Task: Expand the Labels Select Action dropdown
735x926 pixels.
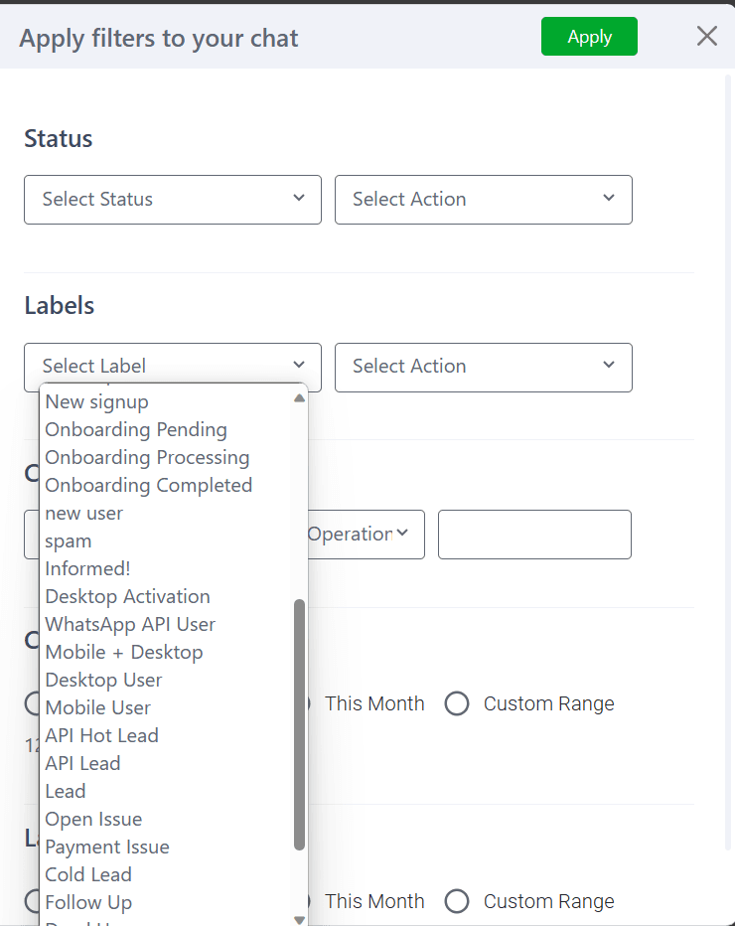Action: tap(484, 367)
